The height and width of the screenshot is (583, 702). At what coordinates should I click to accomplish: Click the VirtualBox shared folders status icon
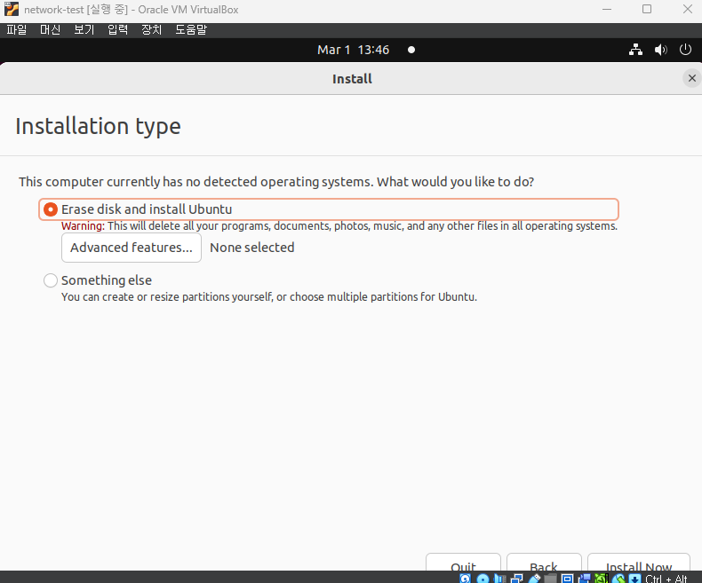click(x=550, y=579)
